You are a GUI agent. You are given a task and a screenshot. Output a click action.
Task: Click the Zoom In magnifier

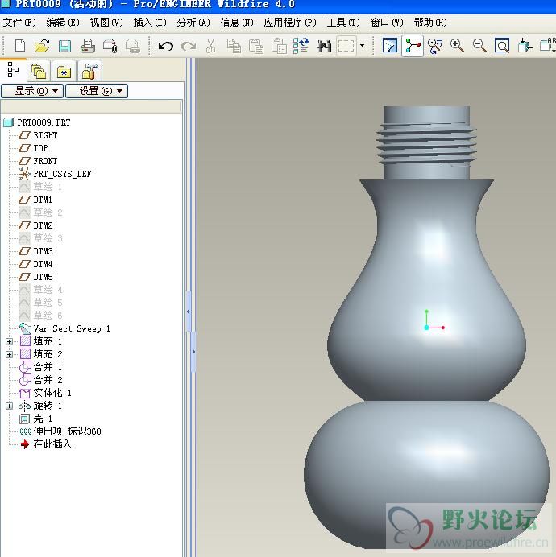coord(457,46)
